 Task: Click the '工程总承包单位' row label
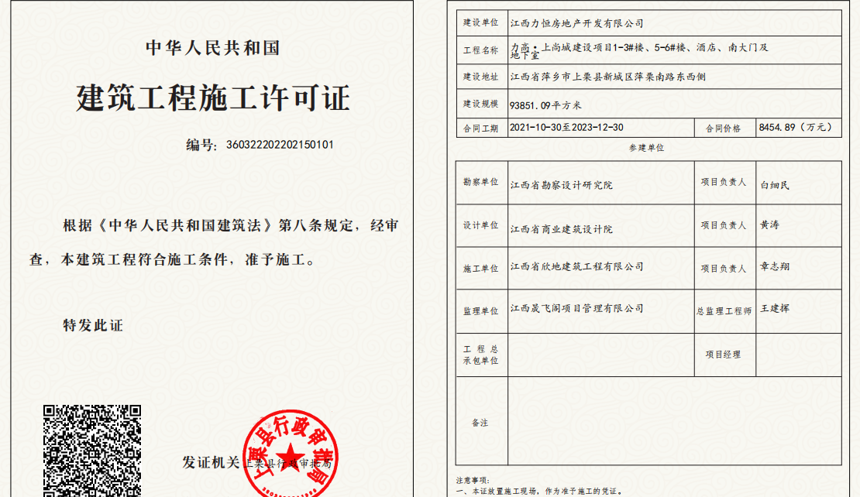coord(481,355)
